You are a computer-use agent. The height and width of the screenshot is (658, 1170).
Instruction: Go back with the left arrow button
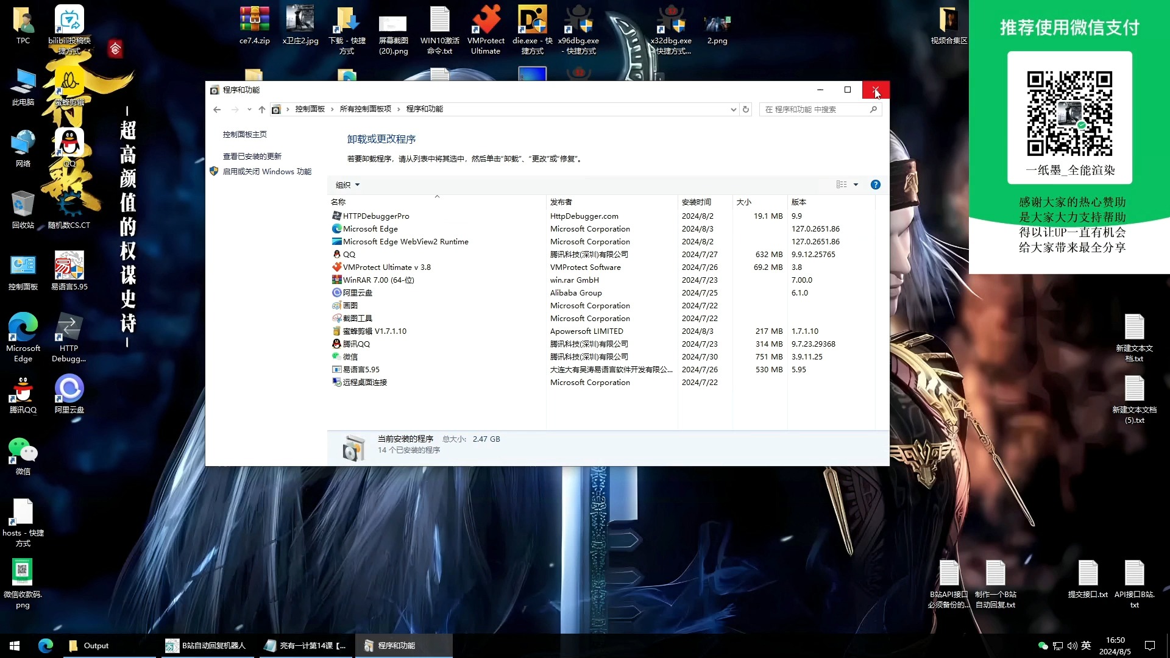[217, 109]
